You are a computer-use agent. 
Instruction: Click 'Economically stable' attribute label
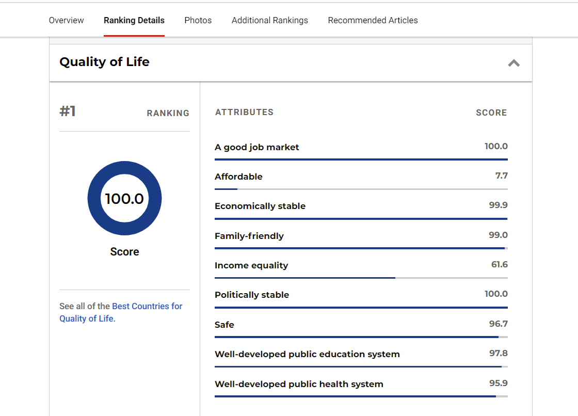(260, 206)
